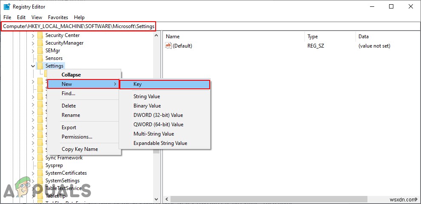
Task: Select the SecurityManager key
Action: [65, 43]
